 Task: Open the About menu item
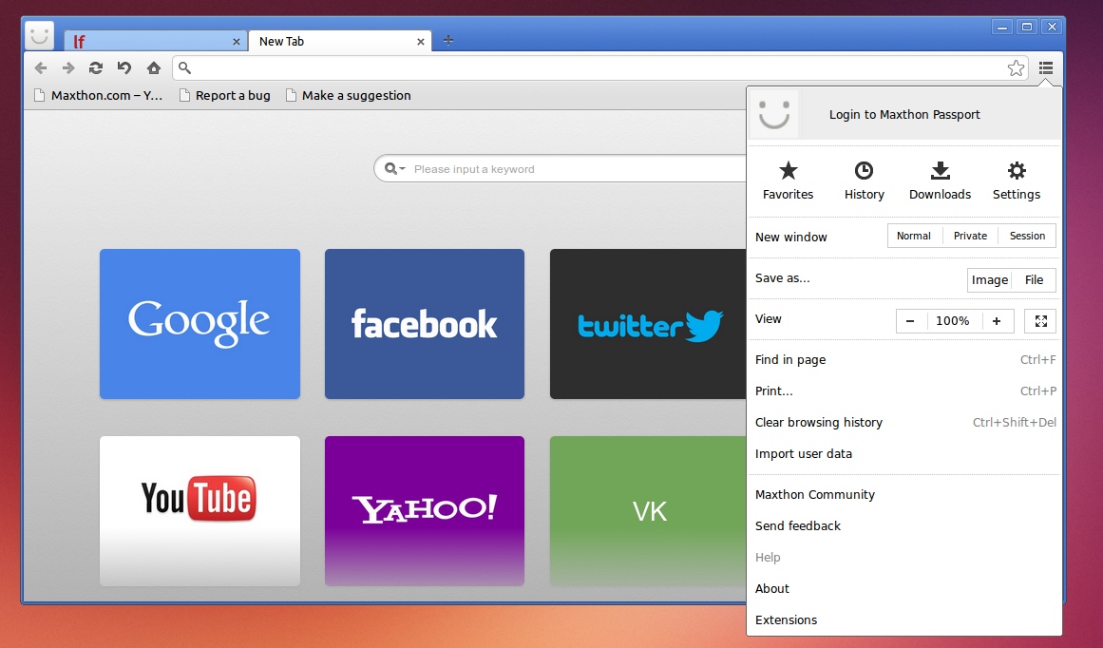tap(904, 589)
